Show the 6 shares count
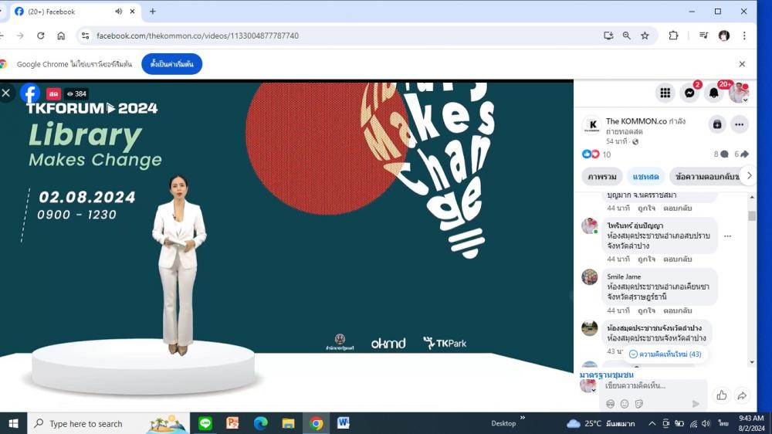The width and height of the screenshot is (772, 434). click(741, 154)
